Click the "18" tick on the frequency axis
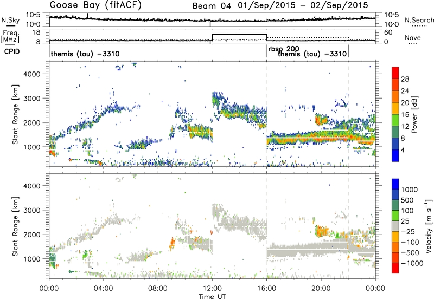Image resolution: width=434 pixels, height=300 pixels. point(36,32)
